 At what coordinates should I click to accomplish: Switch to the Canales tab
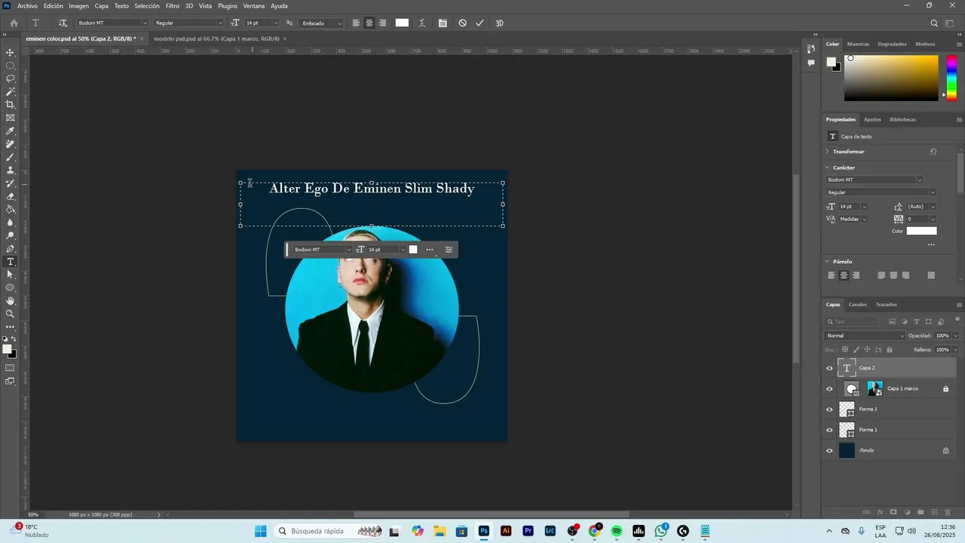pos(858,305)
